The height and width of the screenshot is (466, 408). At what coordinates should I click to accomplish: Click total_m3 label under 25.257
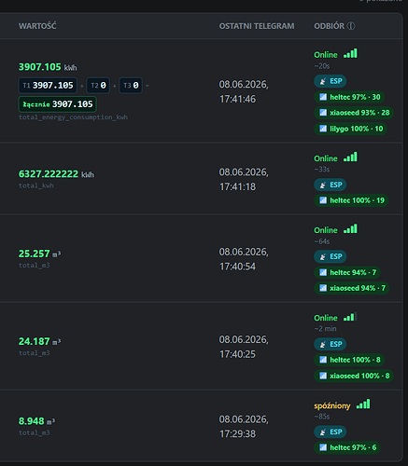(x=35, y=266)
